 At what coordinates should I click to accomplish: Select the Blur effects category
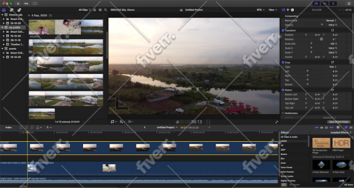pos(283,159)
